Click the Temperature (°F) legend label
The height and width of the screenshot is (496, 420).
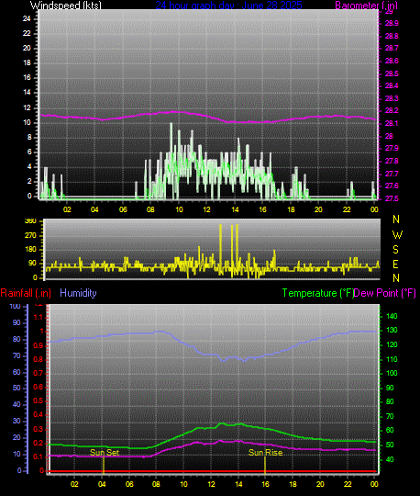pos(317,293)
